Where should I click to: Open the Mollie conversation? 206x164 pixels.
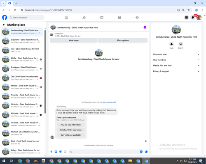(x=22, y=59)
